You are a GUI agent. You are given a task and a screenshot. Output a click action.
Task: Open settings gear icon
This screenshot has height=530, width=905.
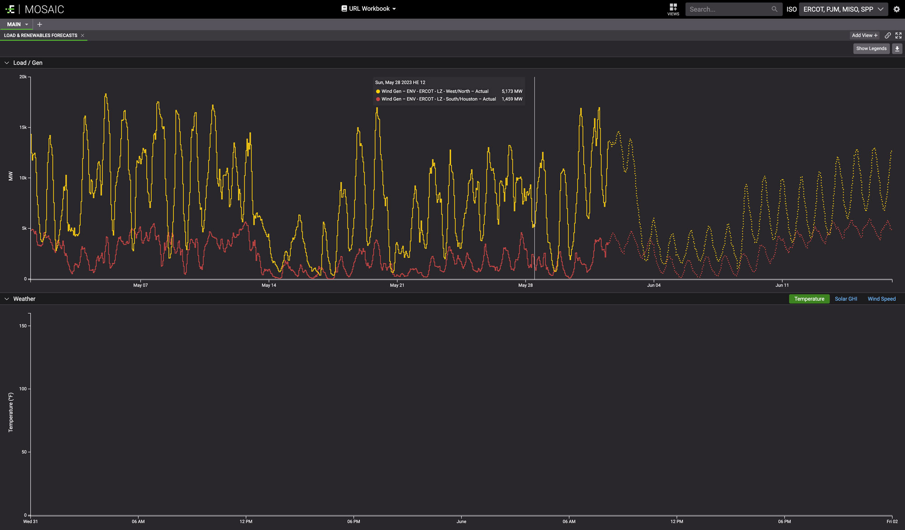tap(896, 9)
